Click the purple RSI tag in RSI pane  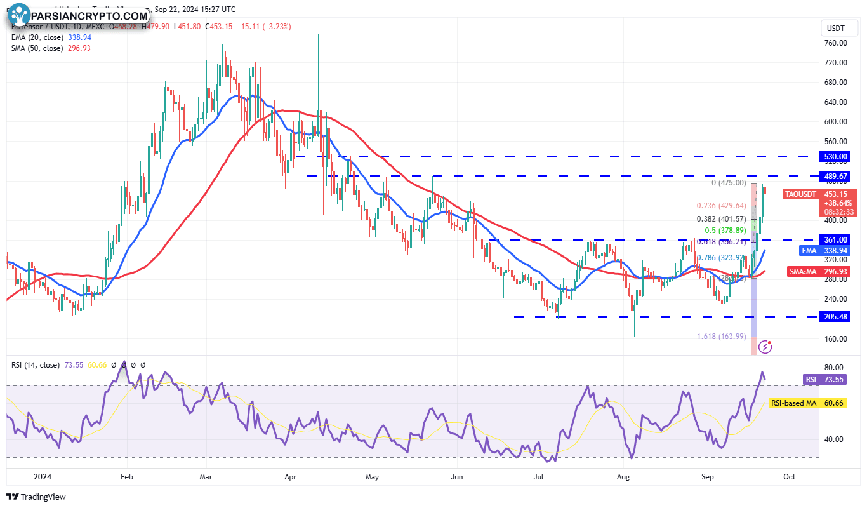[811, 379]
